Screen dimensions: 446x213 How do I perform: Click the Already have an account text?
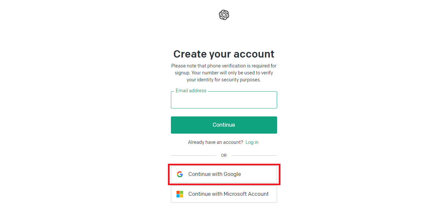click(x=216, y=142)
